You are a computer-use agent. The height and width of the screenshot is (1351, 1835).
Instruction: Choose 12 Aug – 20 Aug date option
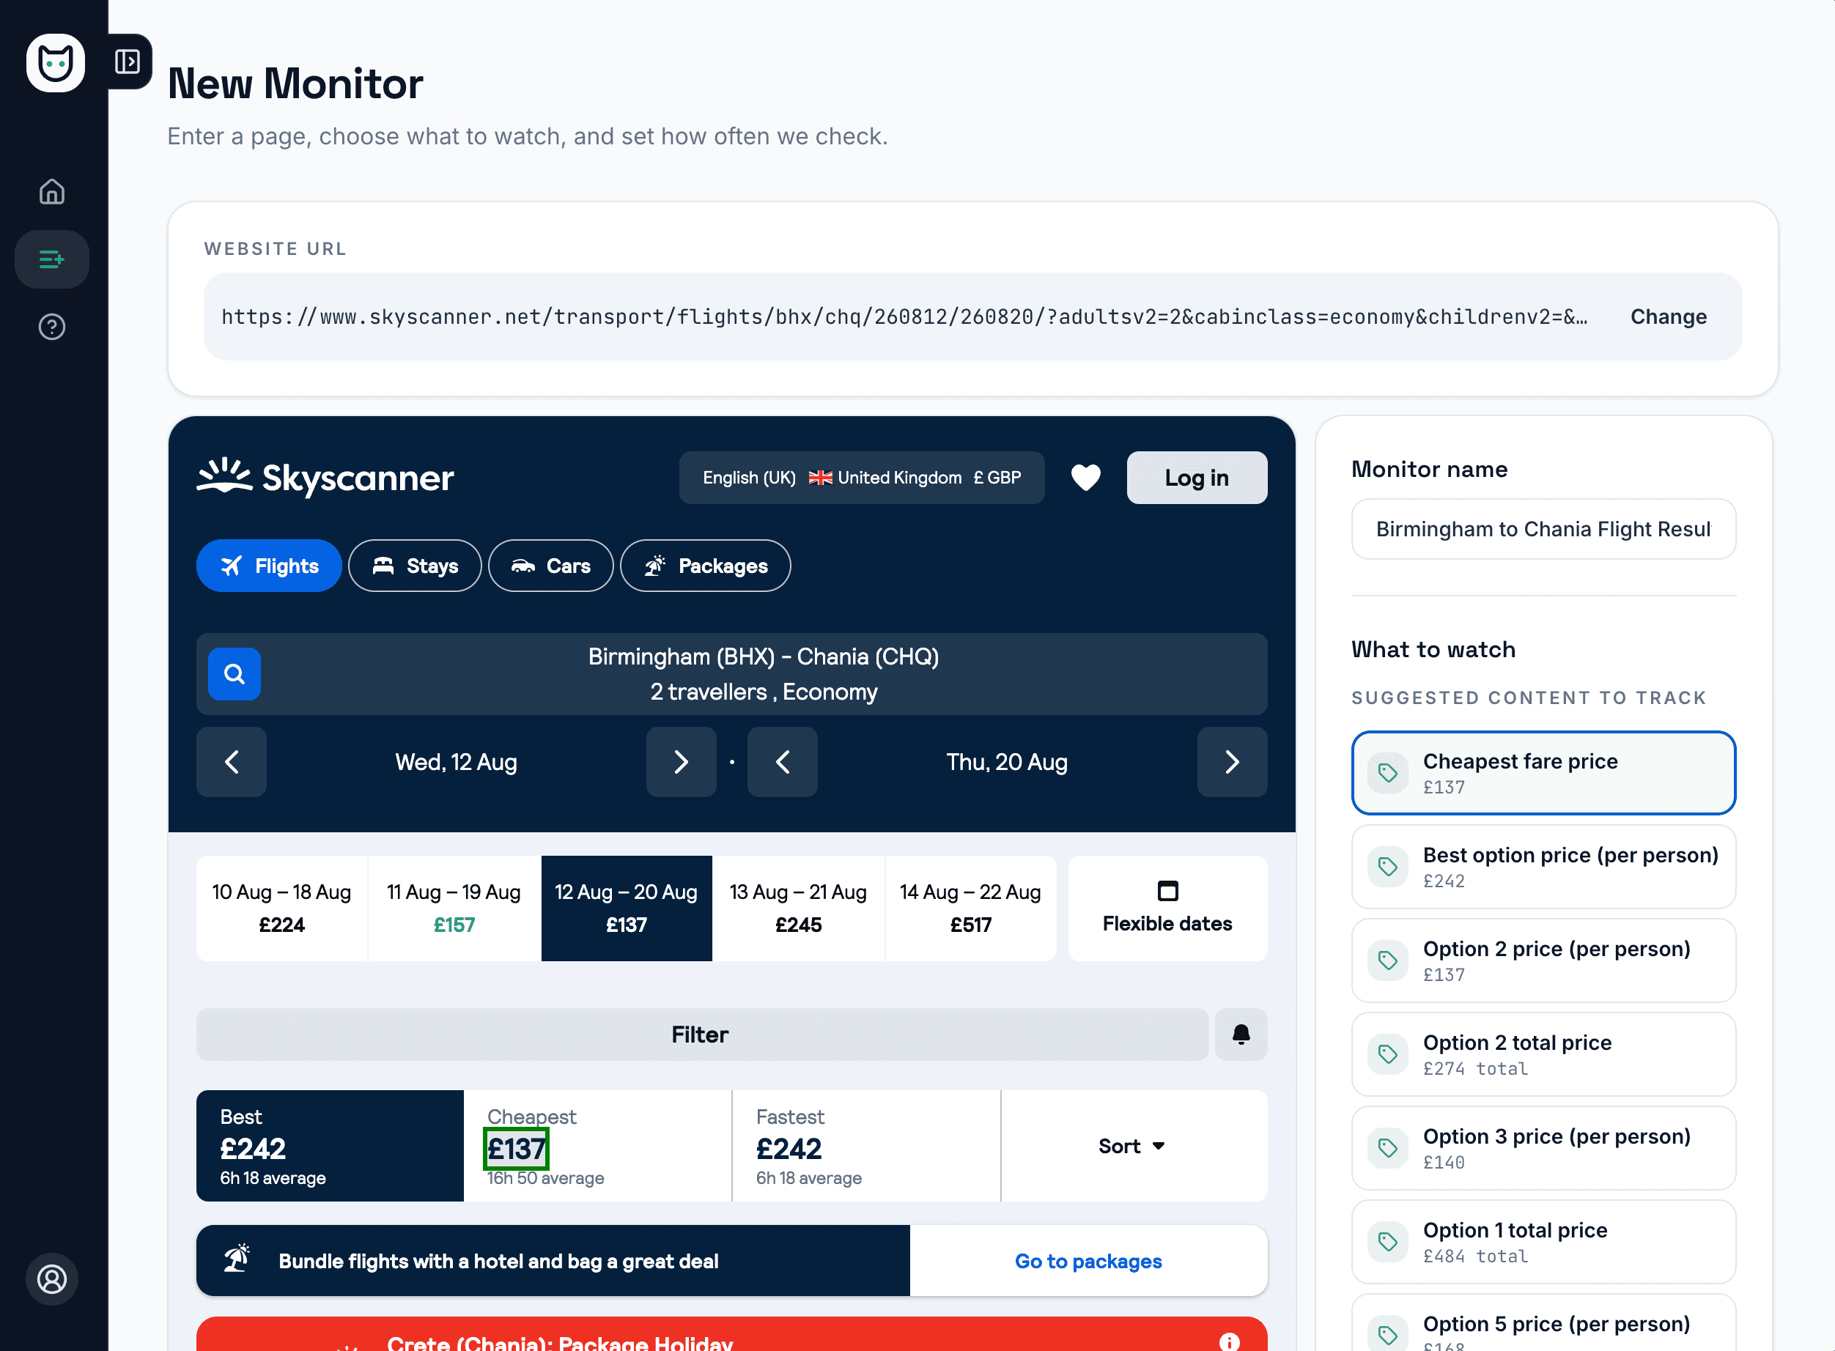627,908
